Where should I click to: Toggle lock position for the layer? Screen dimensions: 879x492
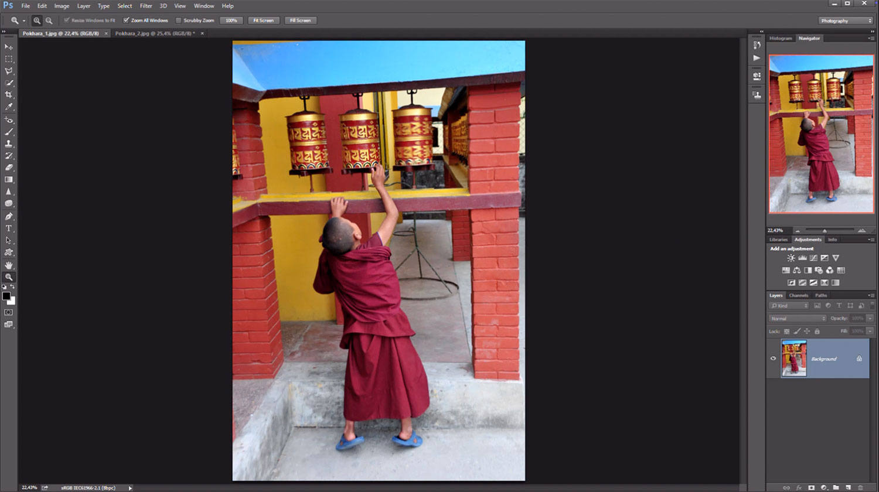click(807, 332)
